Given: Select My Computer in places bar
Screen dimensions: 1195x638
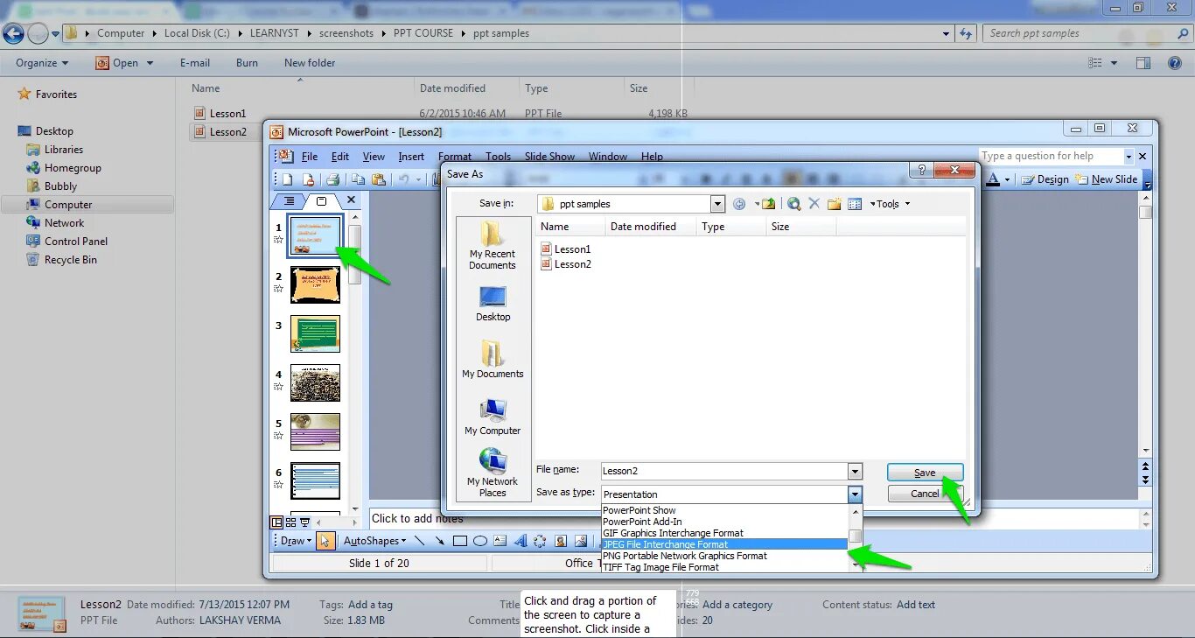Looking at the screenshot, I should (x=493, y=417).
